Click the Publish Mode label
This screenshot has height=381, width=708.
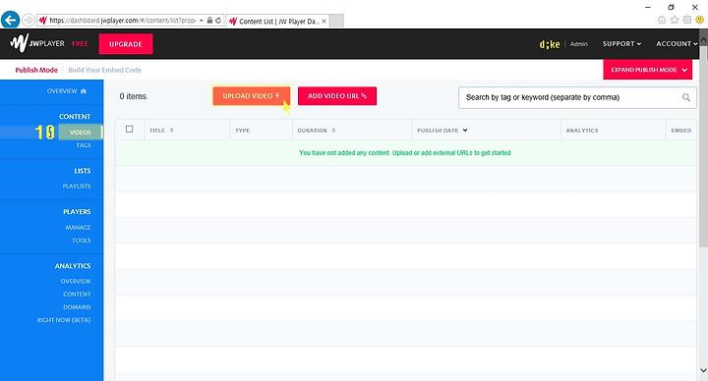(36, 70)
